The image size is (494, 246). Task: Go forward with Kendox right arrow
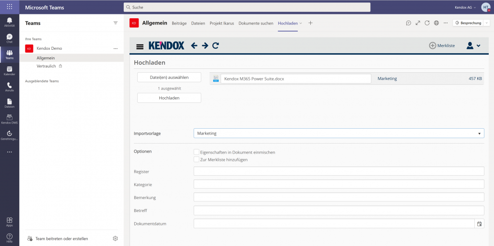[205, 45]
